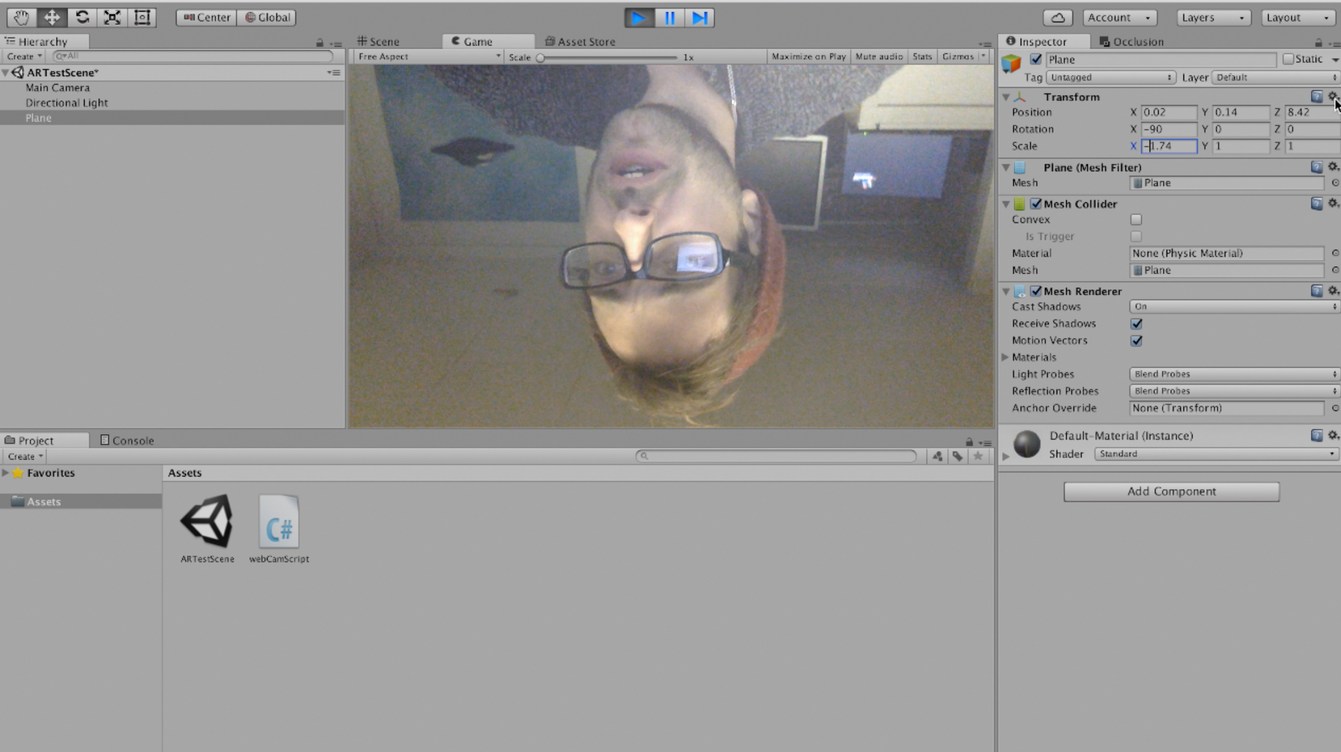1341x752 pixels.
Task: Open the Console tab
Action: pyautogui.click(x=132, y=440)
